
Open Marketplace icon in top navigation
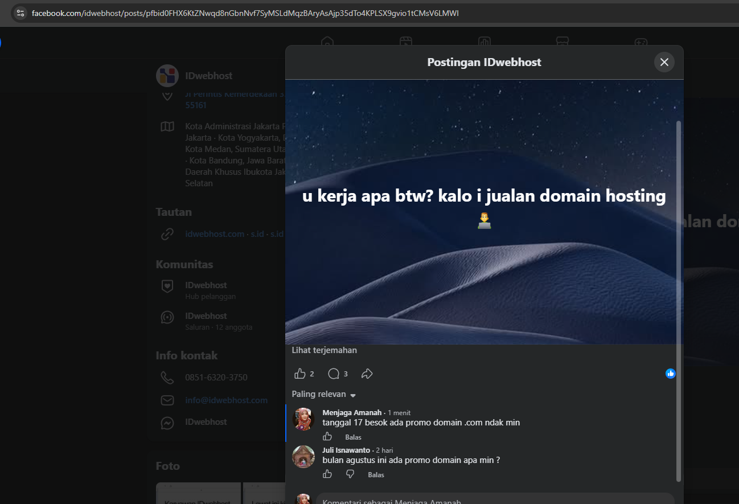[563, 42]
